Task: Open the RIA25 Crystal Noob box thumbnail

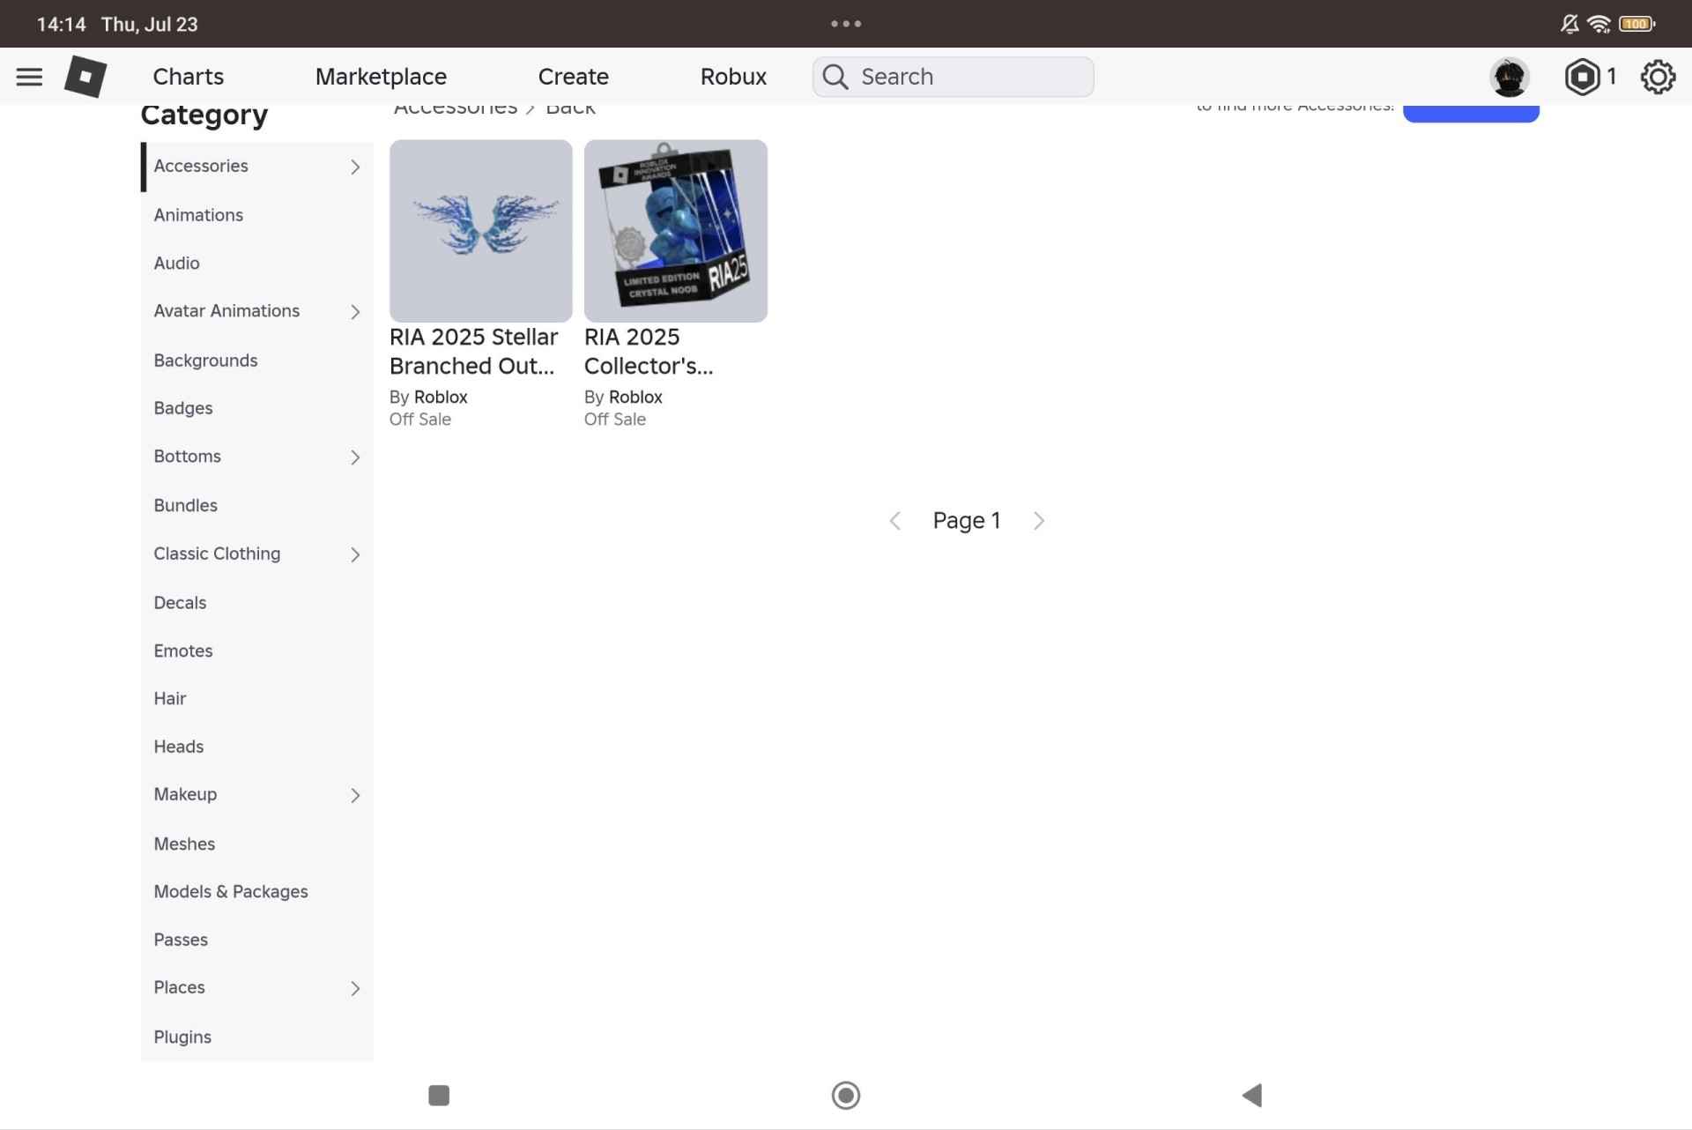Action: [x=675, y=231]
